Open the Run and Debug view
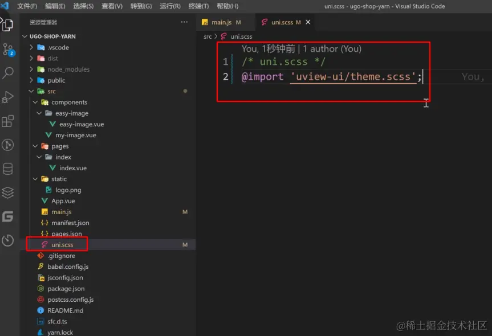Screen dimensions: 492x336 point(8,97)
